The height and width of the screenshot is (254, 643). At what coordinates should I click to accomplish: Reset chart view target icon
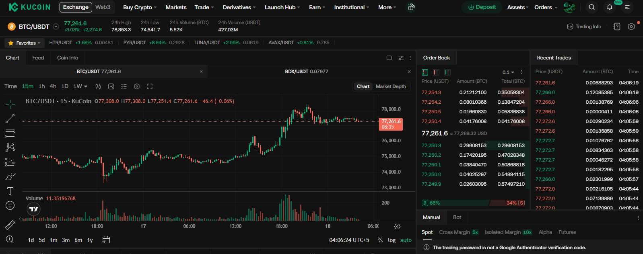point(397,227)
